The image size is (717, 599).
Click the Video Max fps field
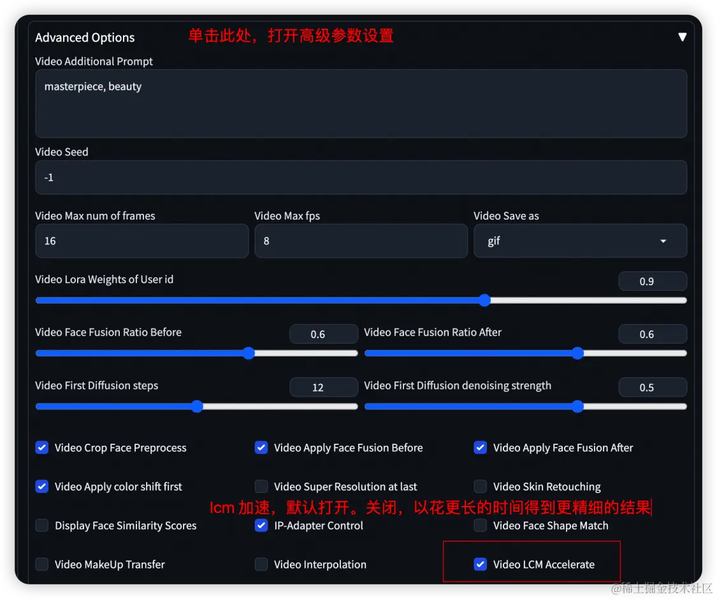point(361,241)
